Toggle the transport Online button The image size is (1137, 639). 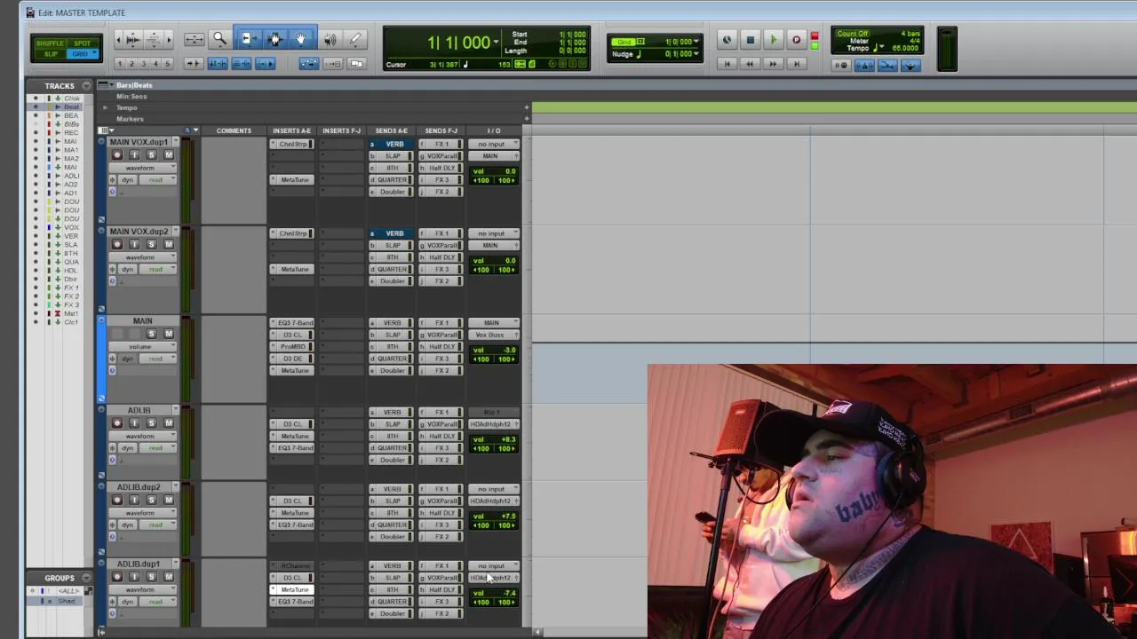point(727,39)
